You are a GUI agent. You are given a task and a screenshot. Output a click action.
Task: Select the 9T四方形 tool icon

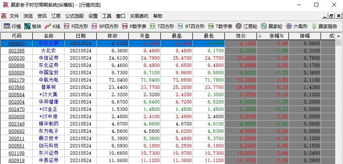coord(180,26)
